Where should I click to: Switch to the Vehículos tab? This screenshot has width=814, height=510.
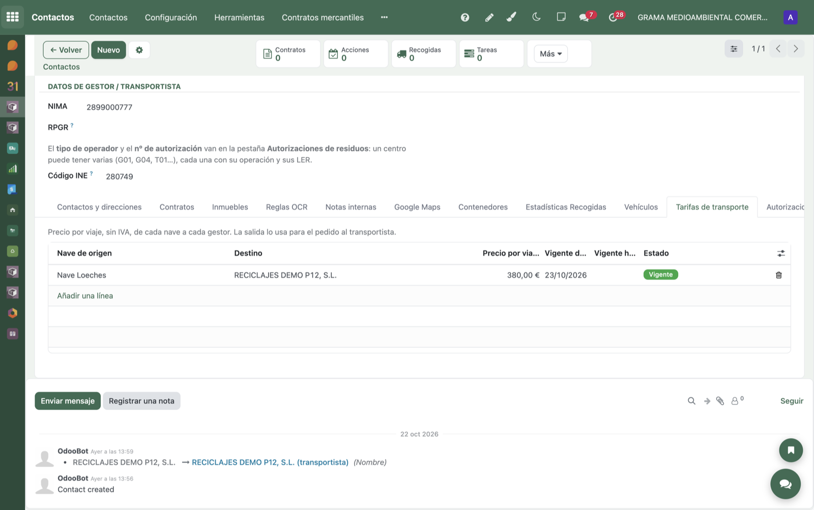tap(641, 207)
